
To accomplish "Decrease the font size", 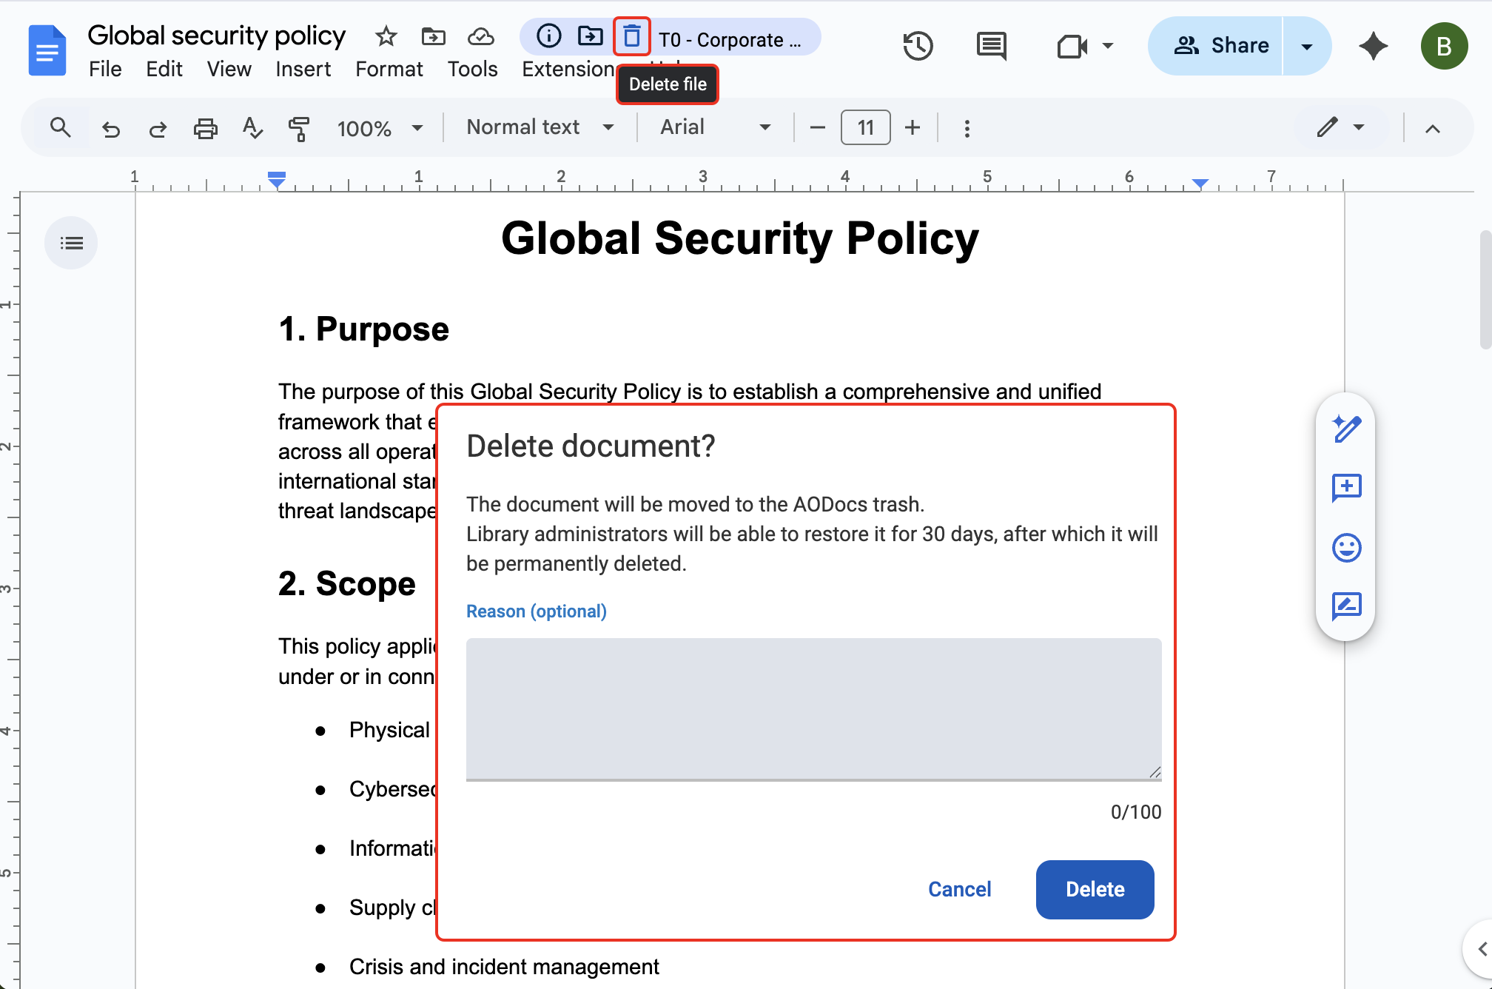I will tap(817, 128).
